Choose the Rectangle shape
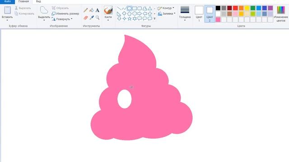 pos(135,9)
